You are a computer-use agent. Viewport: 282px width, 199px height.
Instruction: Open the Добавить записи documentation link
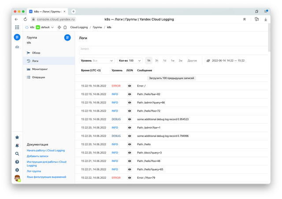click(x=38, y=156)
